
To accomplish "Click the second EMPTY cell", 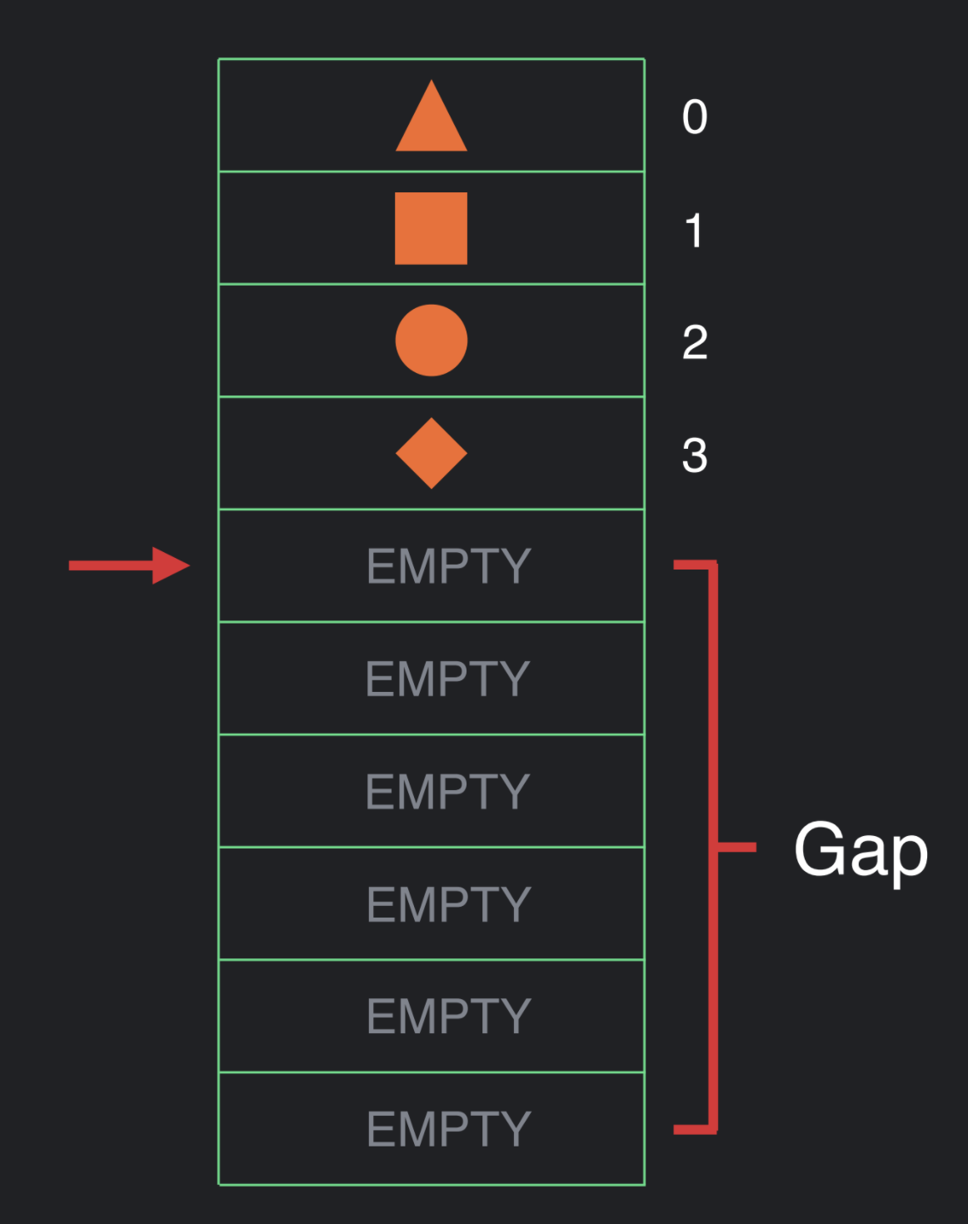I will tap(432, 679).
